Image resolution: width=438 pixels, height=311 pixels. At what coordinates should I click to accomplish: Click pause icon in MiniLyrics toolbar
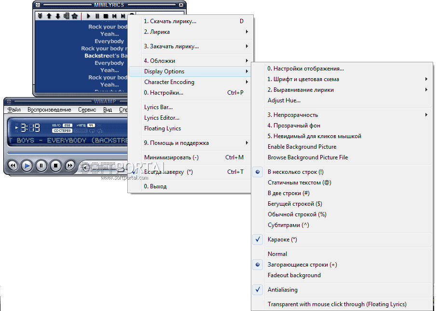coord(97,16)
